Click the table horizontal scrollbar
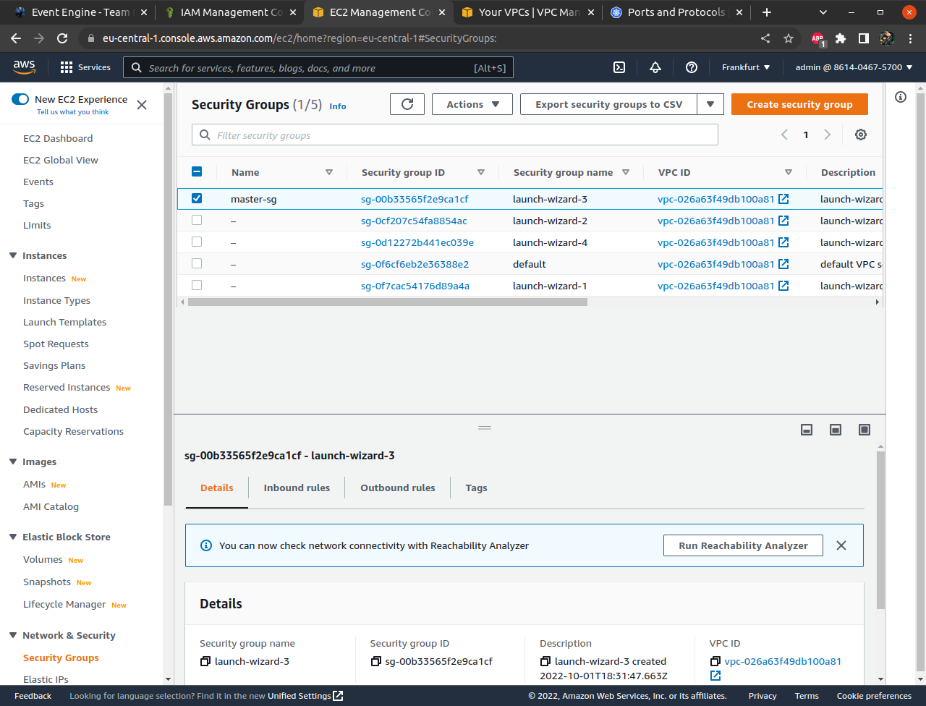Viewport: 926px width, 706px height. coord(388,302)
